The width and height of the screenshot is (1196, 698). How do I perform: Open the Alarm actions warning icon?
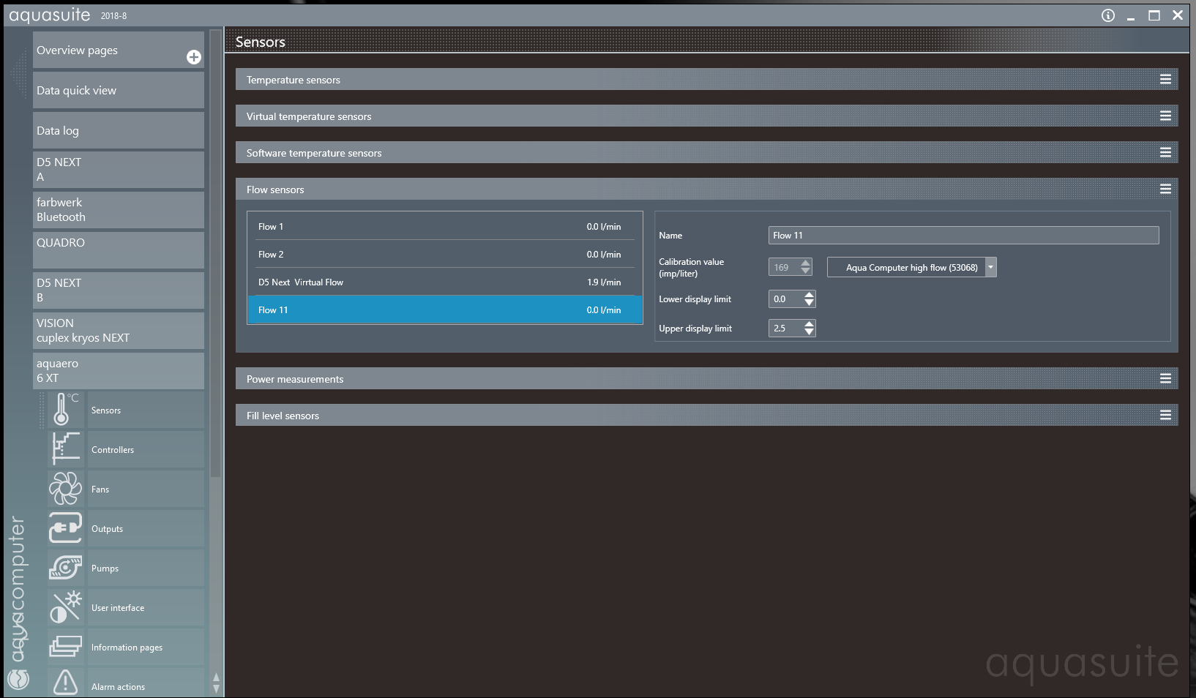[x=65, y=683]
